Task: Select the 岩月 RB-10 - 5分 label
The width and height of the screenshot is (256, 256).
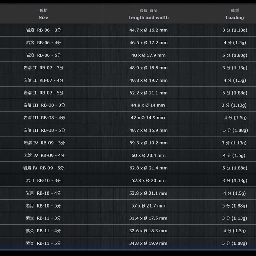Action: pos(44,206)
